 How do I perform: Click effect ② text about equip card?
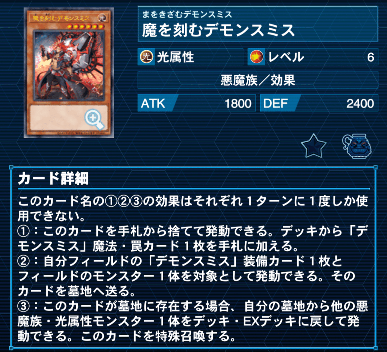coord(186,276)
